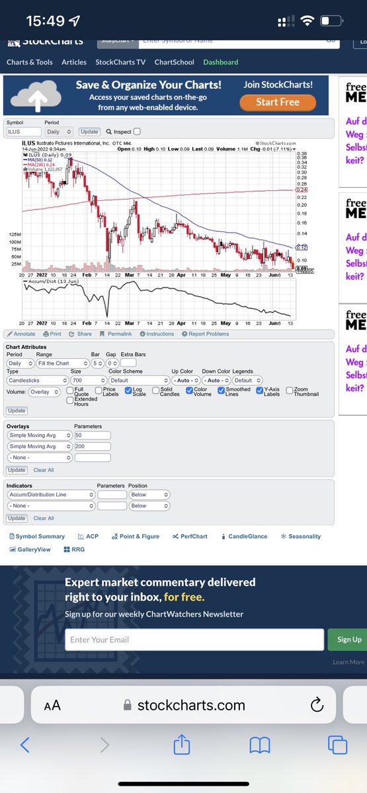Image resolution: width=367 pixels, height=793 pixels.
Task: Click the CandleGlance candle icon
Action: [224, 536]
